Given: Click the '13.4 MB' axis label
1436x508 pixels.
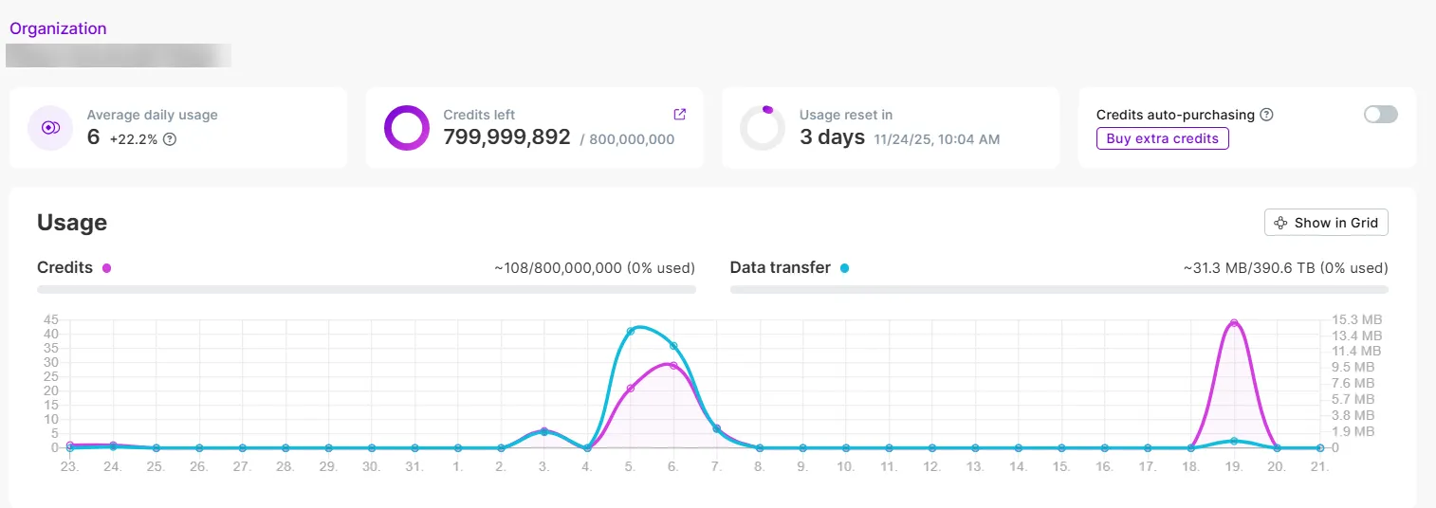Looking at the screenshot, I should 1357,336.
